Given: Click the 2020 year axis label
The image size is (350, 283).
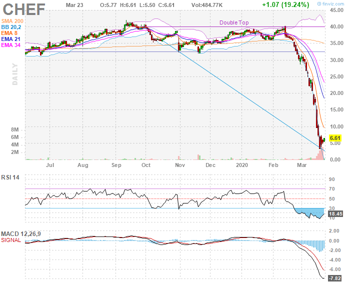Looking at the screenshot, I should click(242, 165).
